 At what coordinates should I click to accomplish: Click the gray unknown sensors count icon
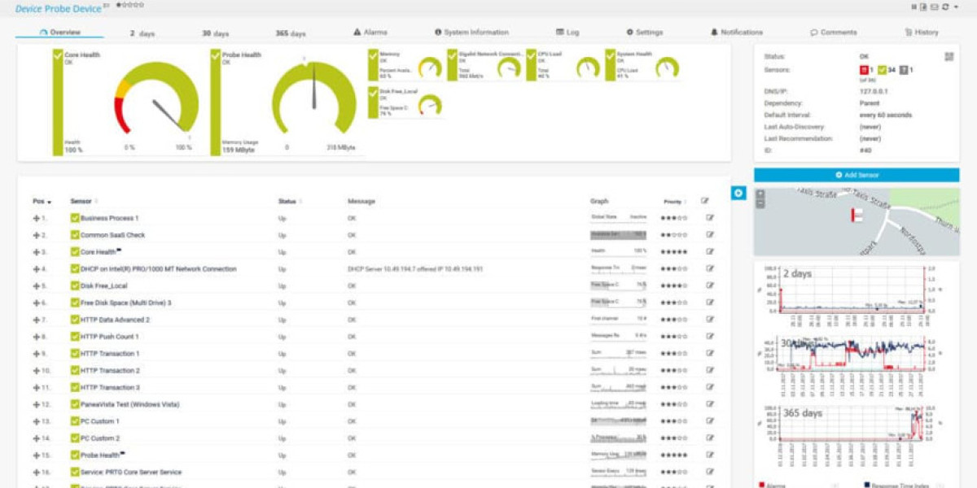click(x=904, y=70)
